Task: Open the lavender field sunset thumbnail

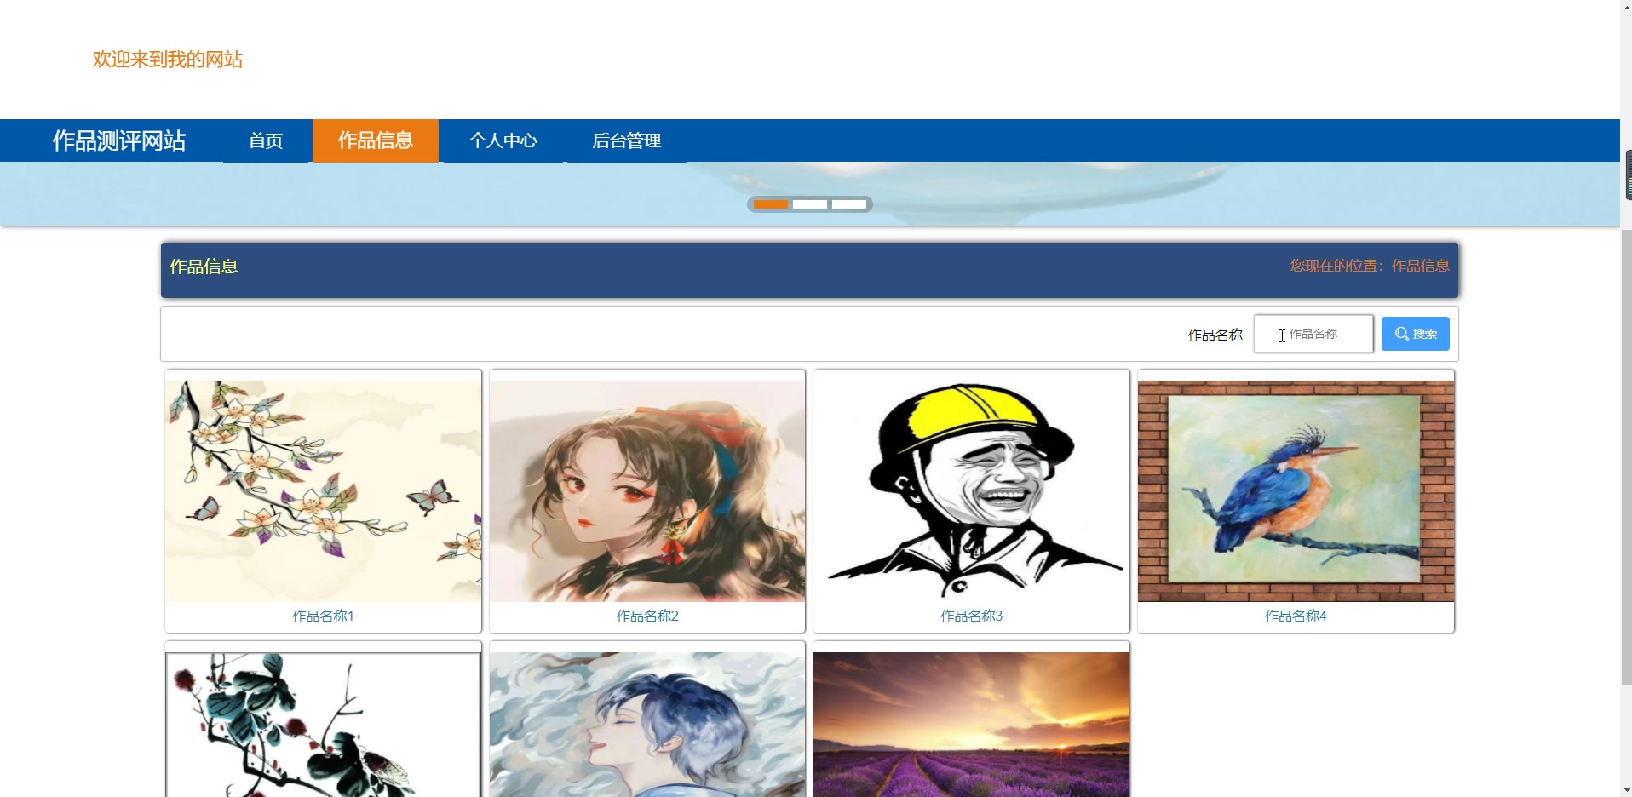Action: tap(972, 725)
